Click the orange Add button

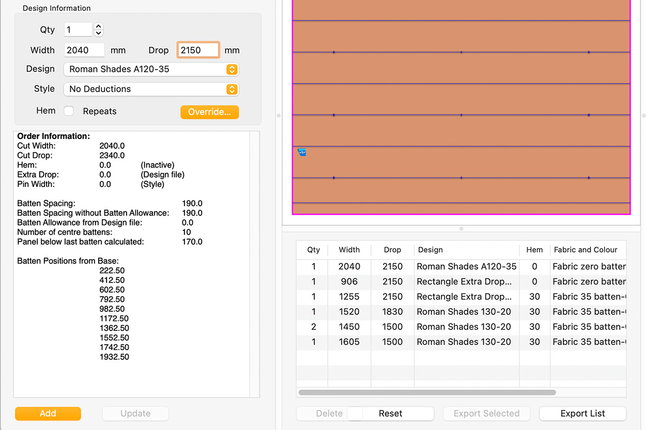pos(48,413)
